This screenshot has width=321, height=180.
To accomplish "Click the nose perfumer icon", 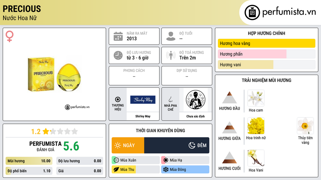I will click(170, 99).
